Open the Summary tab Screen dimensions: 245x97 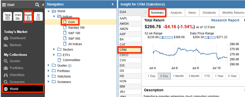click(x=157, y=13)
